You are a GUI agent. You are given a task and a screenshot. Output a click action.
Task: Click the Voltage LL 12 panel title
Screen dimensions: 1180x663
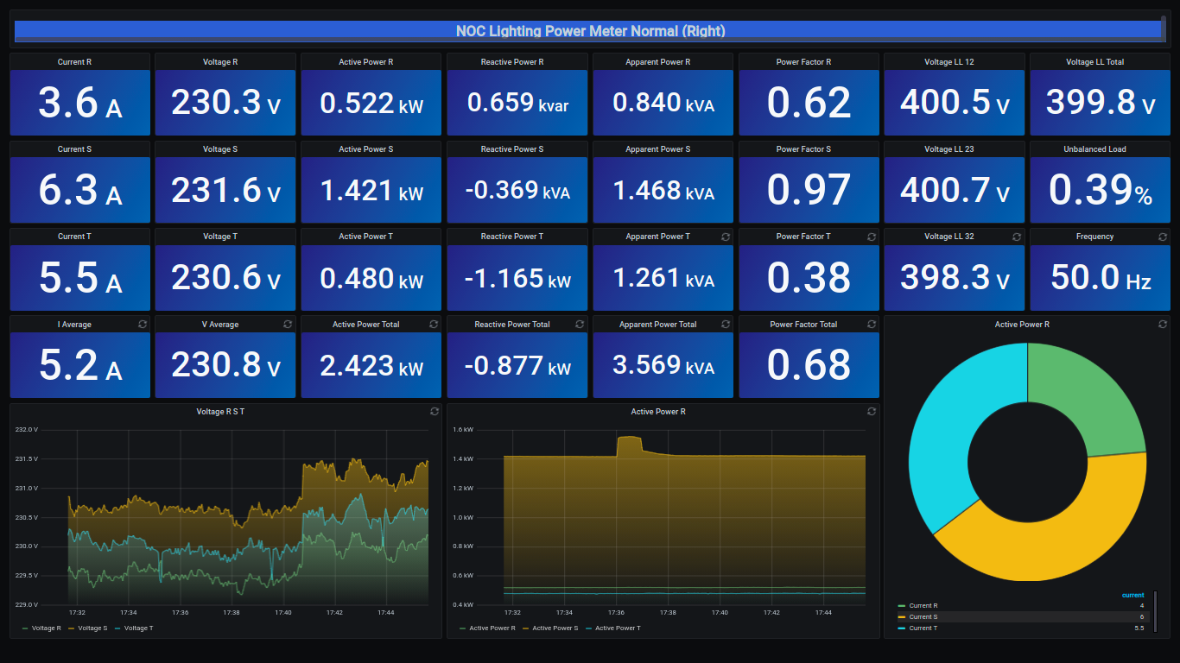tap(949, 62)
